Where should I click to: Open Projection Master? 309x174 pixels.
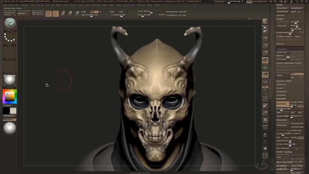pyautogui.click(x=9, y=14)
